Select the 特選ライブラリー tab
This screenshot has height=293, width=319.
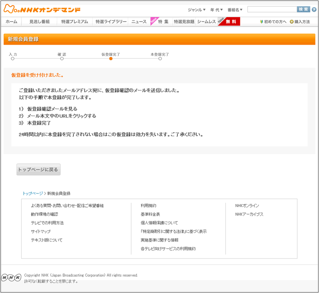coord(111,22)
